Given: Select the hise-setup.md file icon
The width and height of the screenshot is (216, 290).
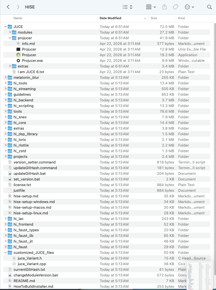Looking at the screenshot, I should 10,196.
